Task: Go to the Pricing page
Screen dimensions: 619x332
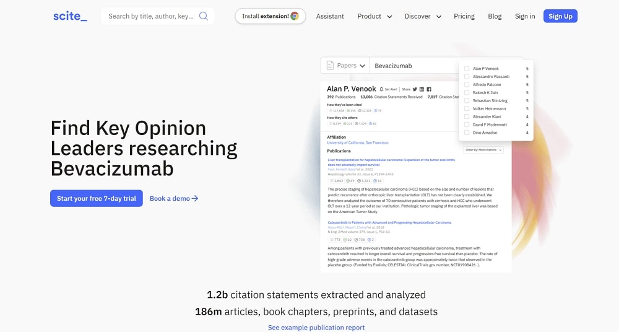Action: [x=464, y=16]
